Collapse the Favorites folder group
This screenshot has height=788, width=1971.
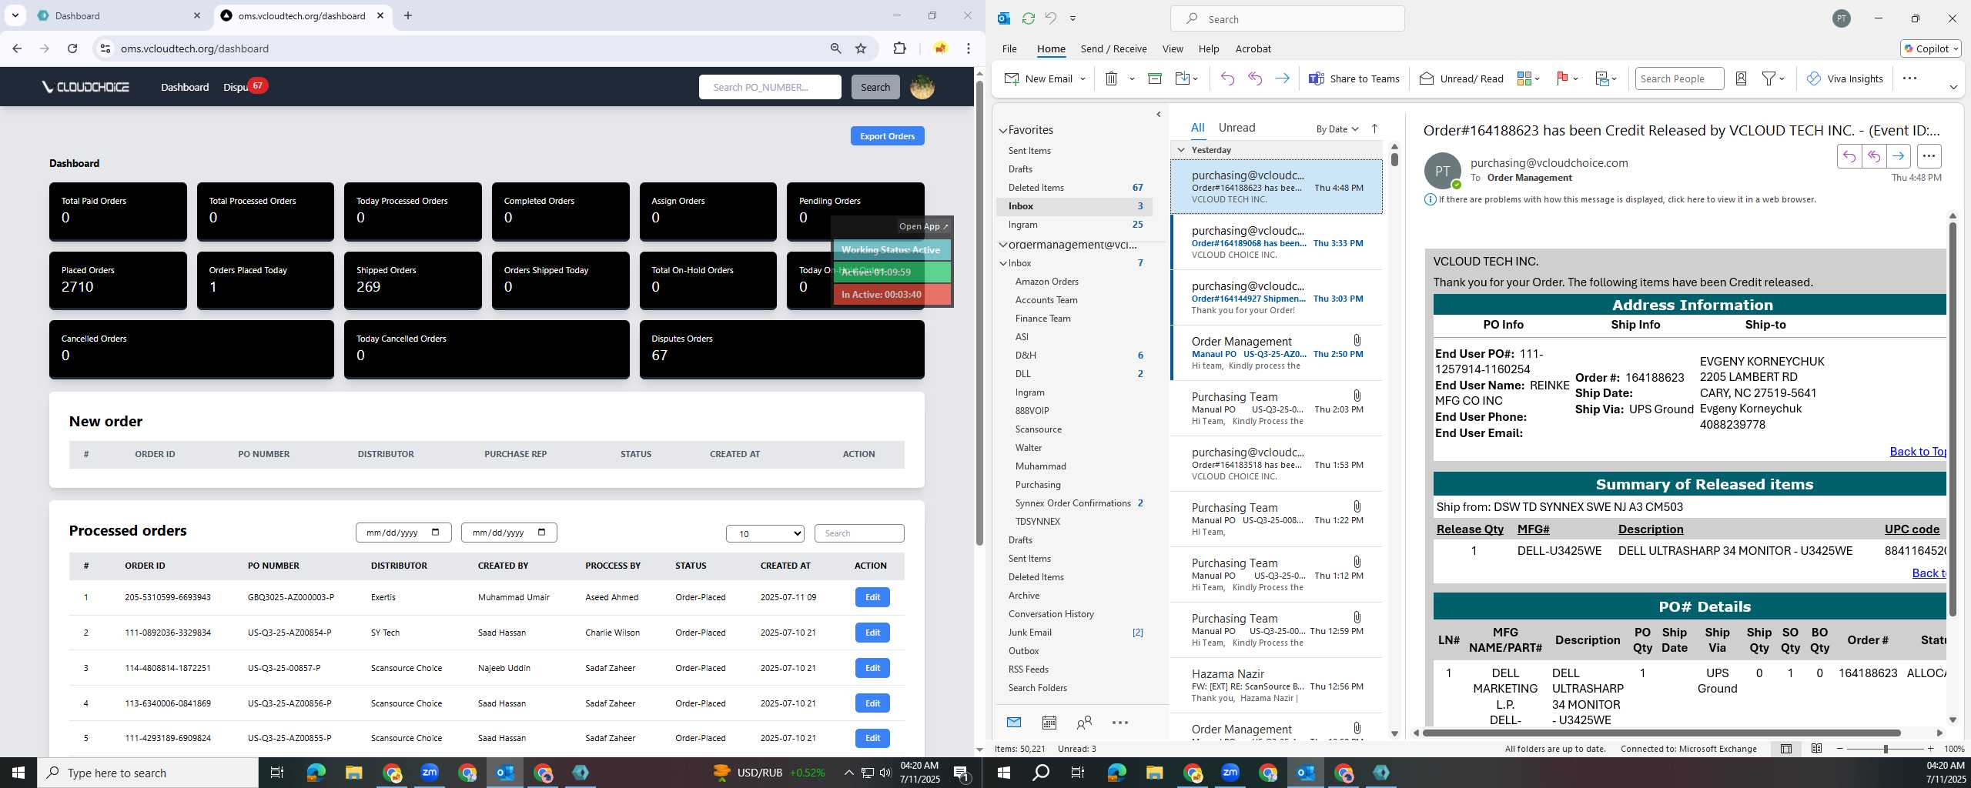(1003, 131)
